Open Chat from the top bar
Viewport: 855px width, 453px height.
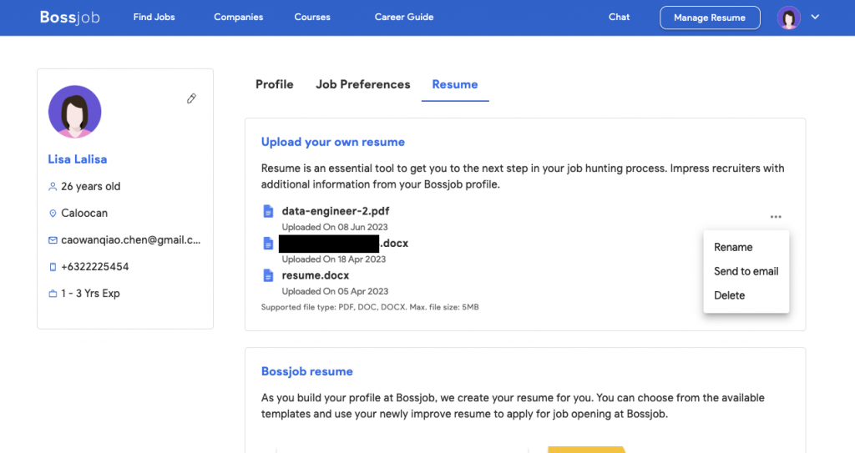[619, 17]
